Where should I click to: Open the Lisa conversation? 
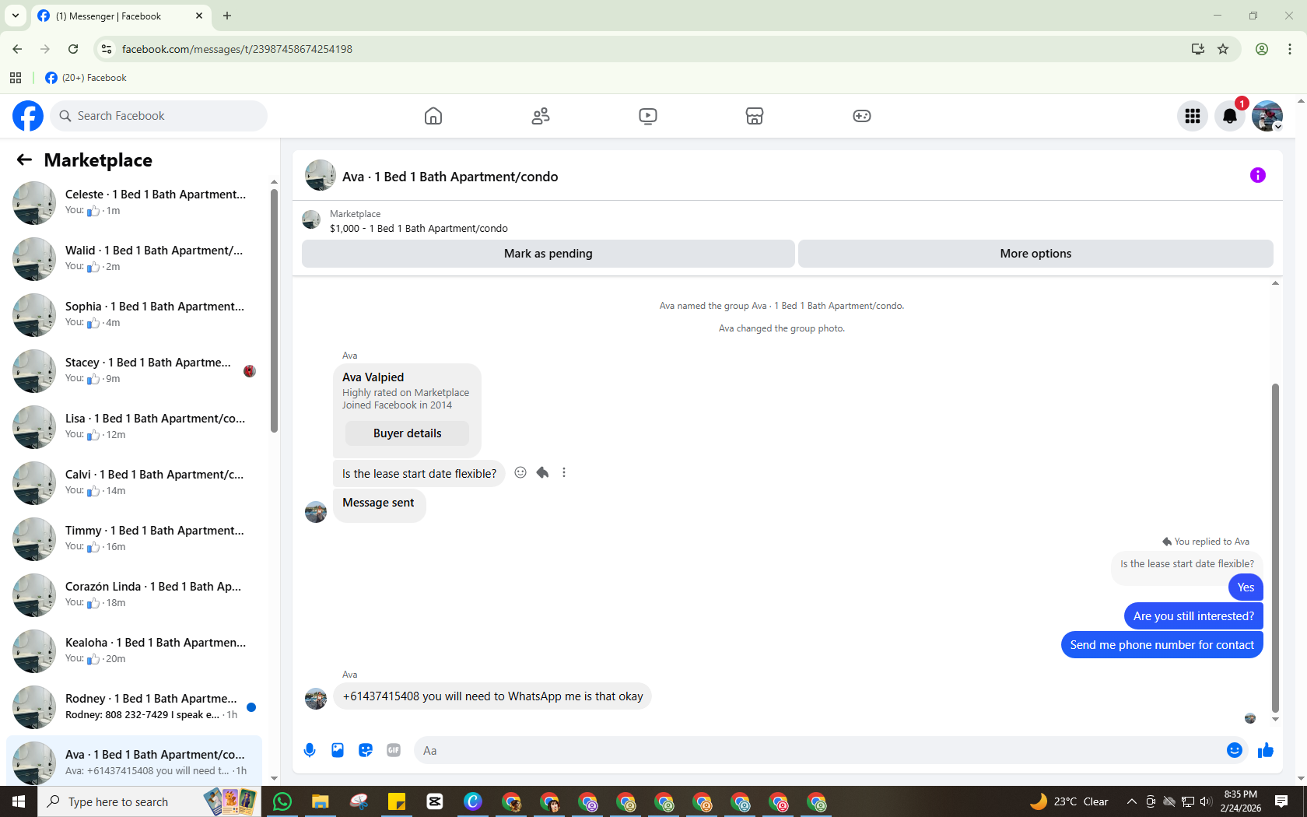pos(135,427)
